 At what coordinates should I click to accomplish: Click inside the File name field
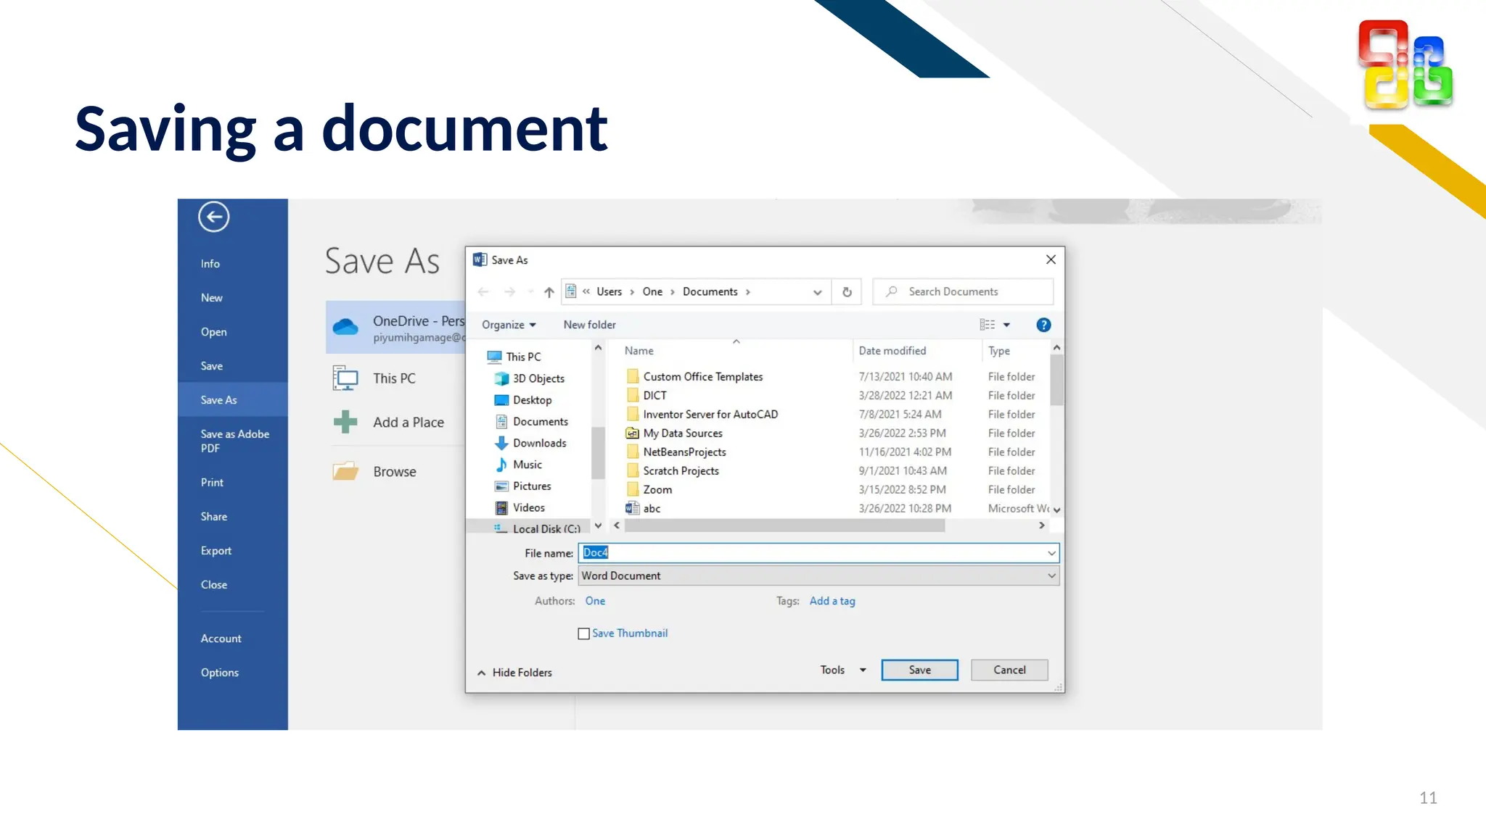[x=819, y=553]
